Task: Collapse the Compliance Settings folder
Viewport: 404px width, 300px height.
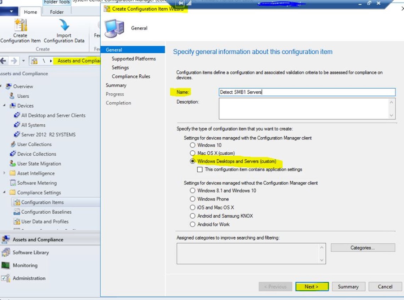Action: click(x=4, y=192)
